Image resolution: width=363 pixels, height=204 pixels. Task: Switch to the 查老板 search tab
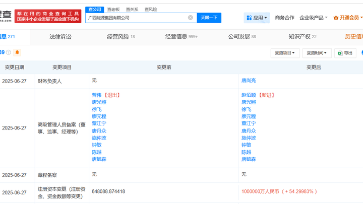tap(113, 10)
